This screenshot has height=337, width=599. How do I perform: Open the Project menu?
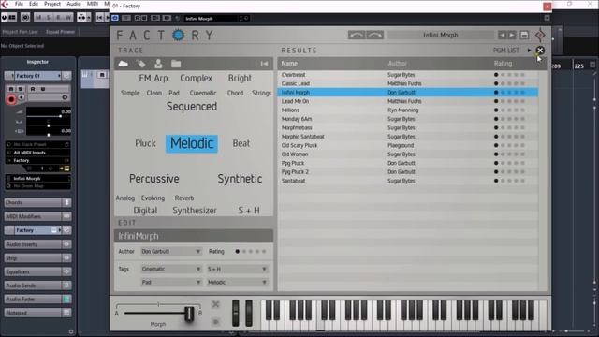coord(52,4)
